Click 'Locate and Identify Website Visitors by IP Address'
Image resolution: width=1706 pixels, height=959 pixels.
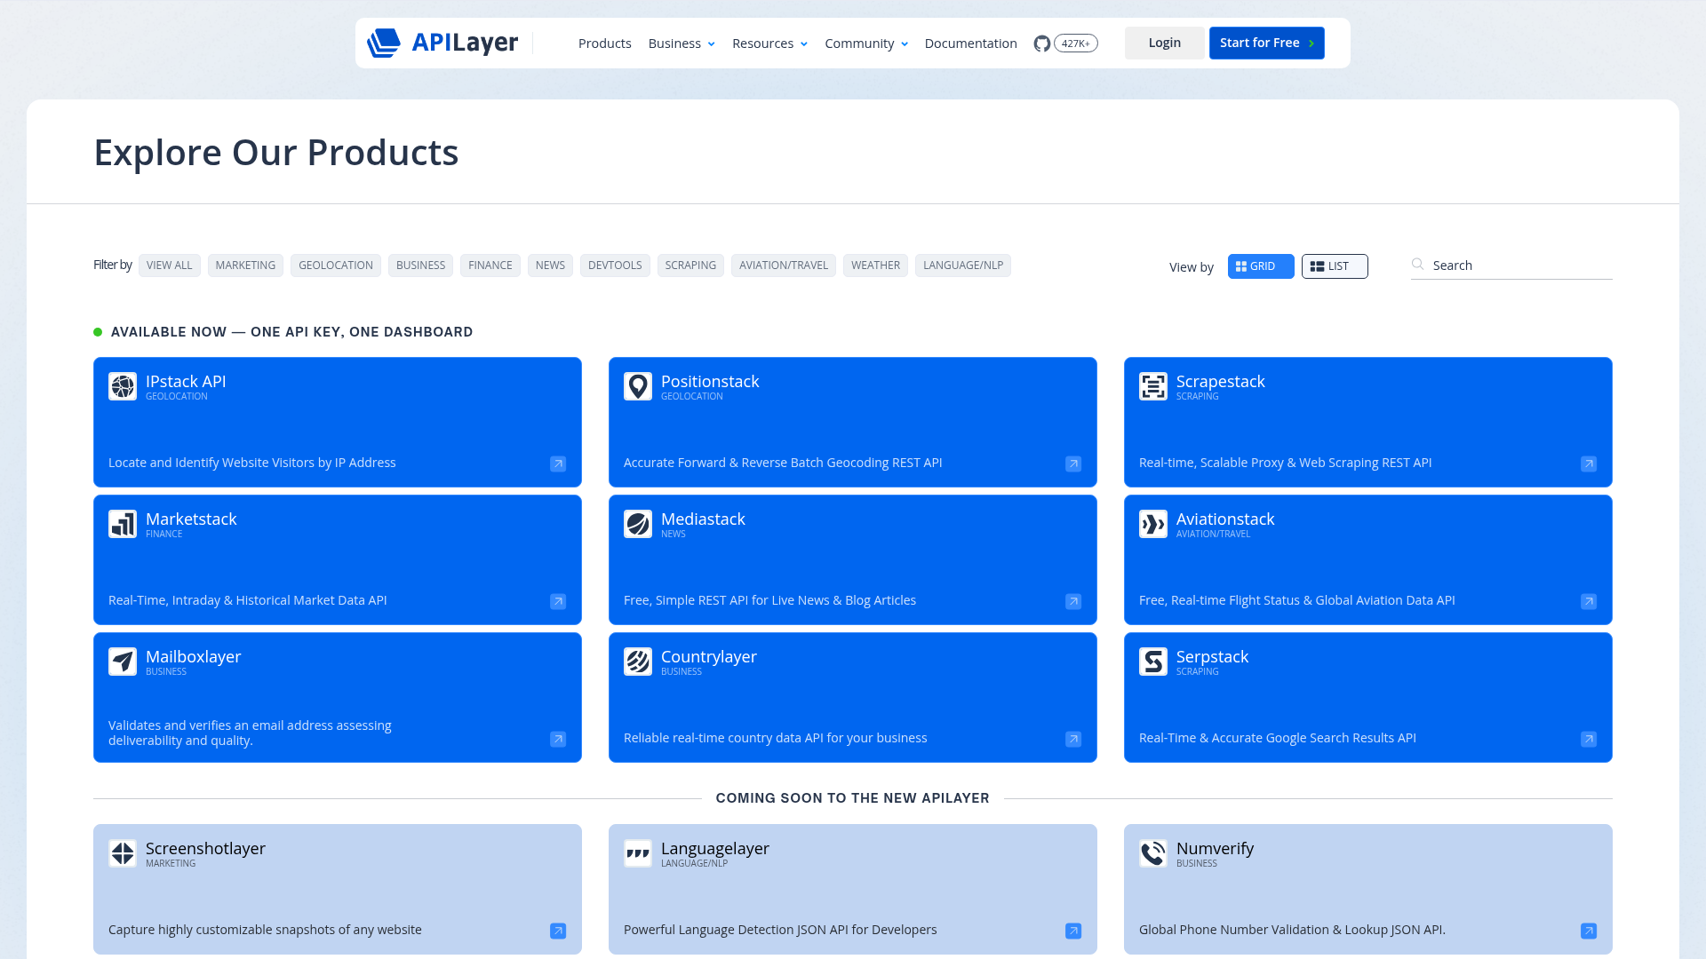tap(252, 463)
